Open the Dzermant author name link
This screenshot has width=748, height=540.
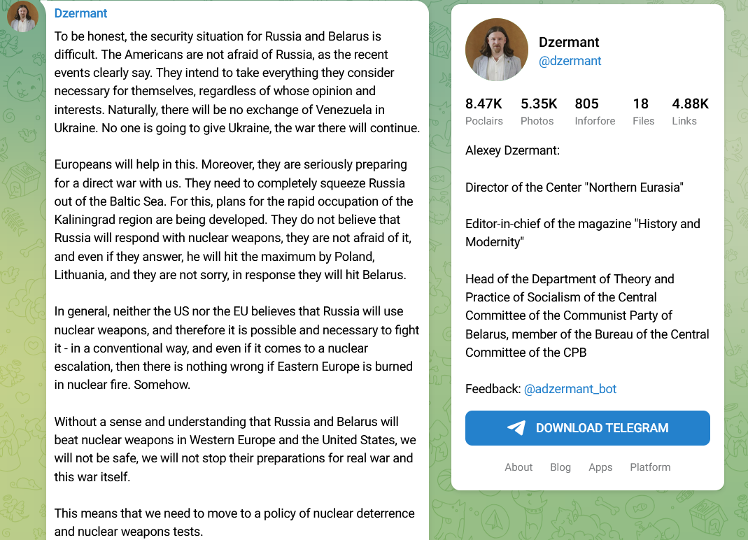click(x=80, y=13)
